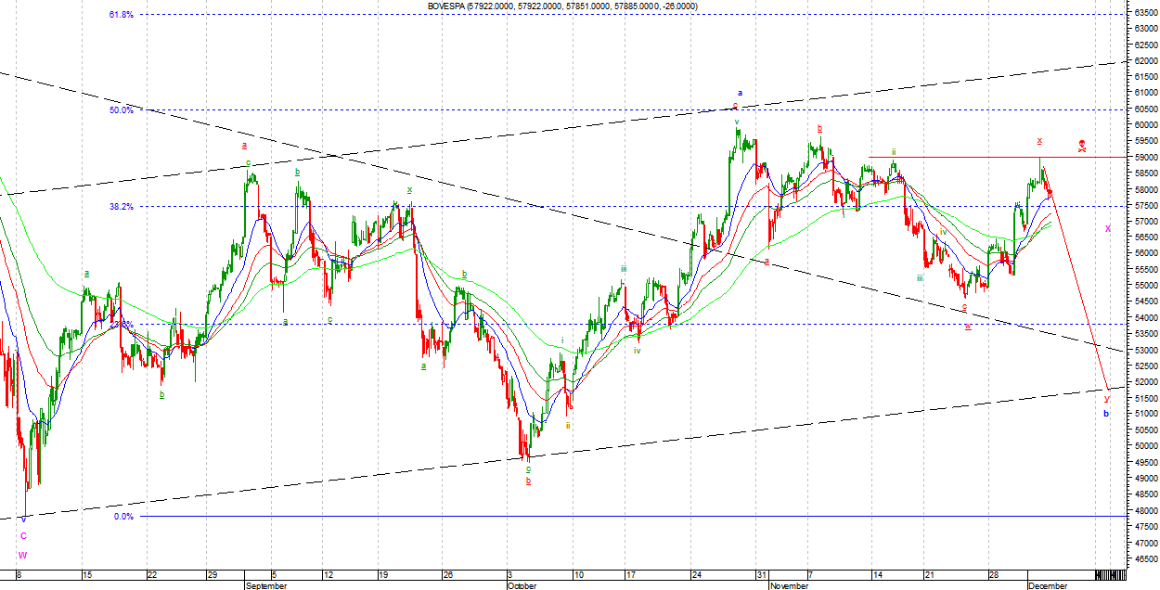The image size is (1160, 590).
Task: Select November on the date axis
Action: tap(790, 585)
